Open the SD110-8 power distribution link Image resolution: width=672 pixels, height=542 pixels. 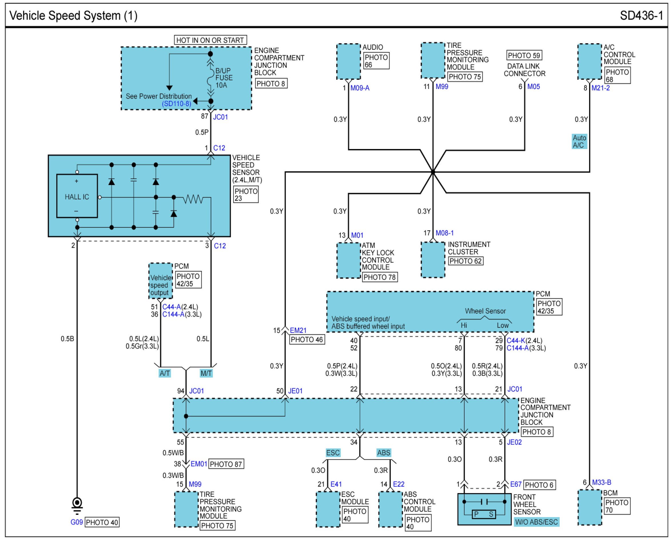[176, 104]
